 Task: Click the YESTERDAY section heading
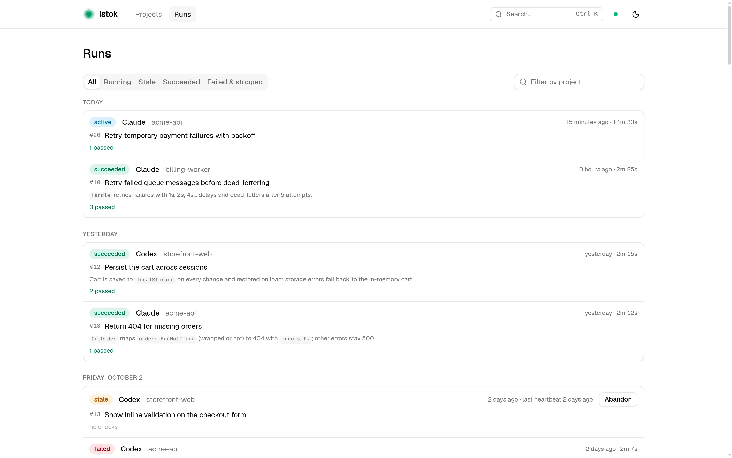pyautogui.click(x=100, y=234)
